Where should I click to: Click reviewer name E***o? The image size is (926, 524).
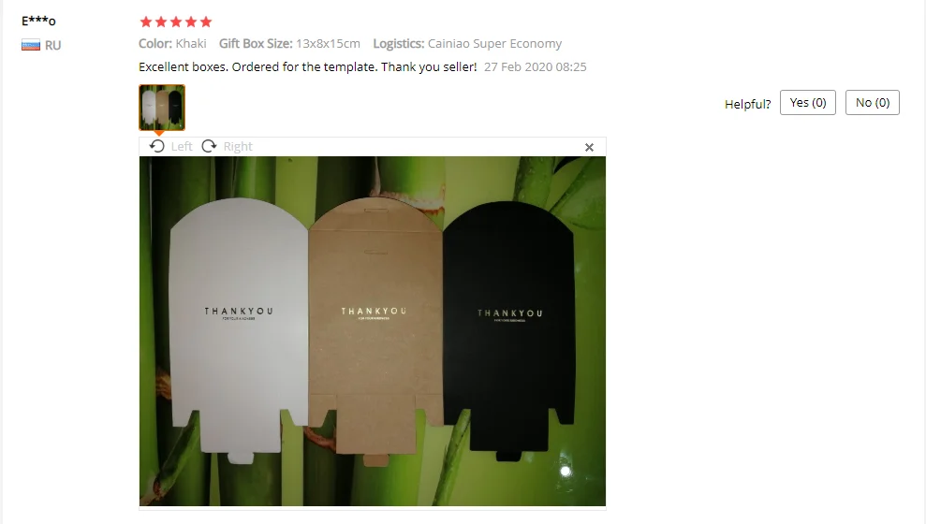(x=38, y=22)
